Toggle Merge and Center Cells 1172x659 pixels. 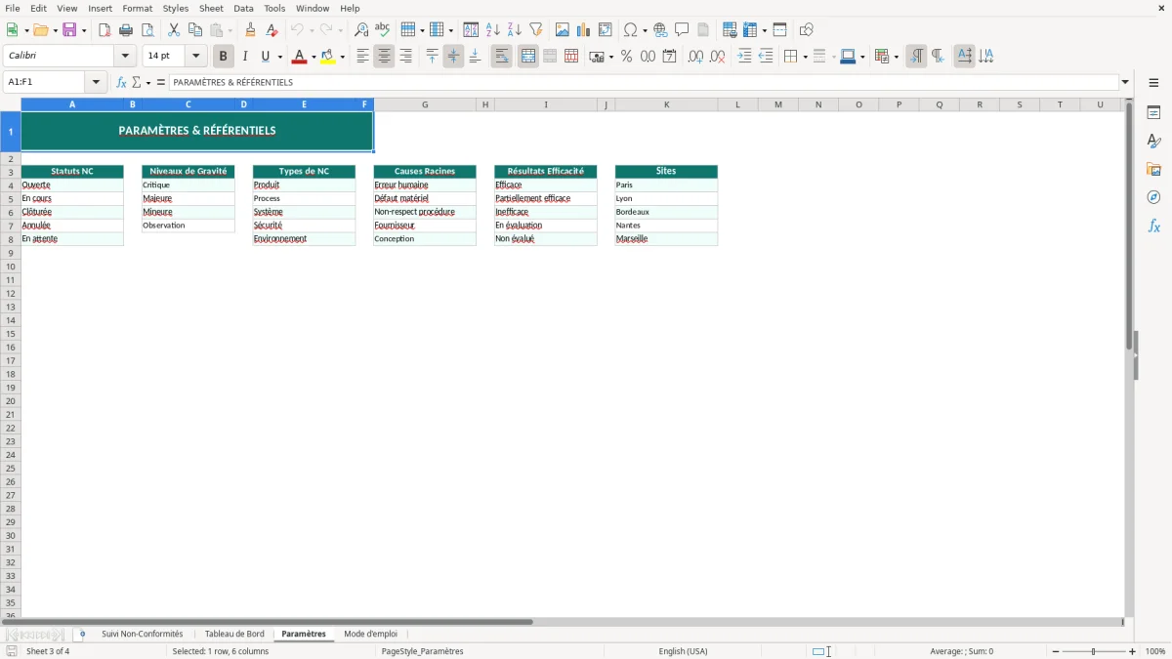point(527,57)
